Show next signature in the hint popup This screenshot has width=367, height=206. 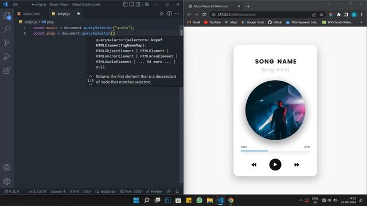(x=91, y=85)
